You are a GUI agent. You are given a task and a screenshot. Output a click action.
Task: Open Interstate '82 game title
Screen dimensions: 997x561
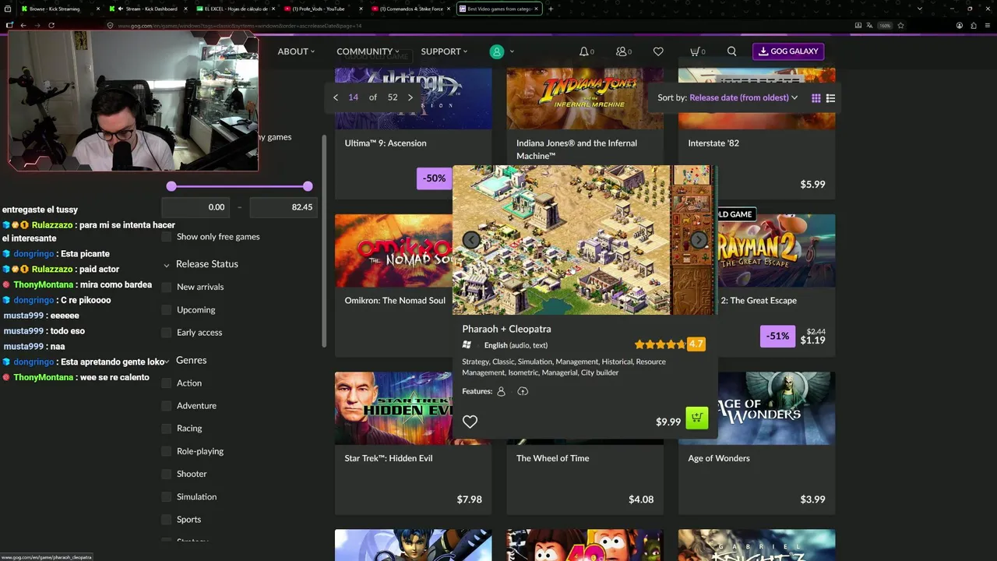(713, 143)
